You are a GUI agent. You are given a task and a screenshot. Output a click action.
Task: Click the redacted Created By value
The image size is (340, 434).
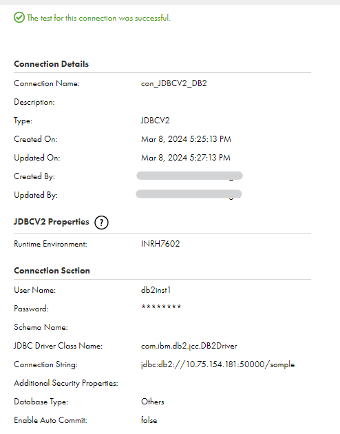[190, 176]
